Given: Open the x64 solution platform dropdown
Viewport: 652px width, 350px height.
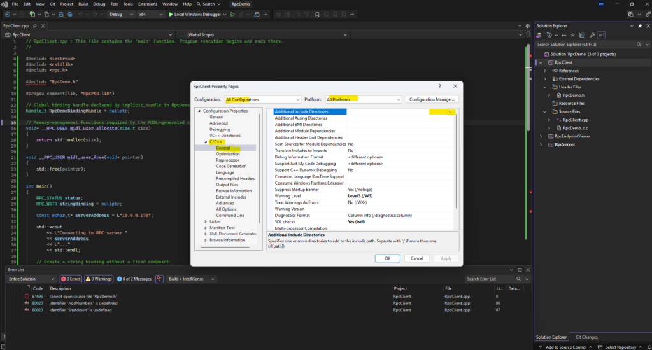Looking at the screenshot, I should tap(150, 14).
